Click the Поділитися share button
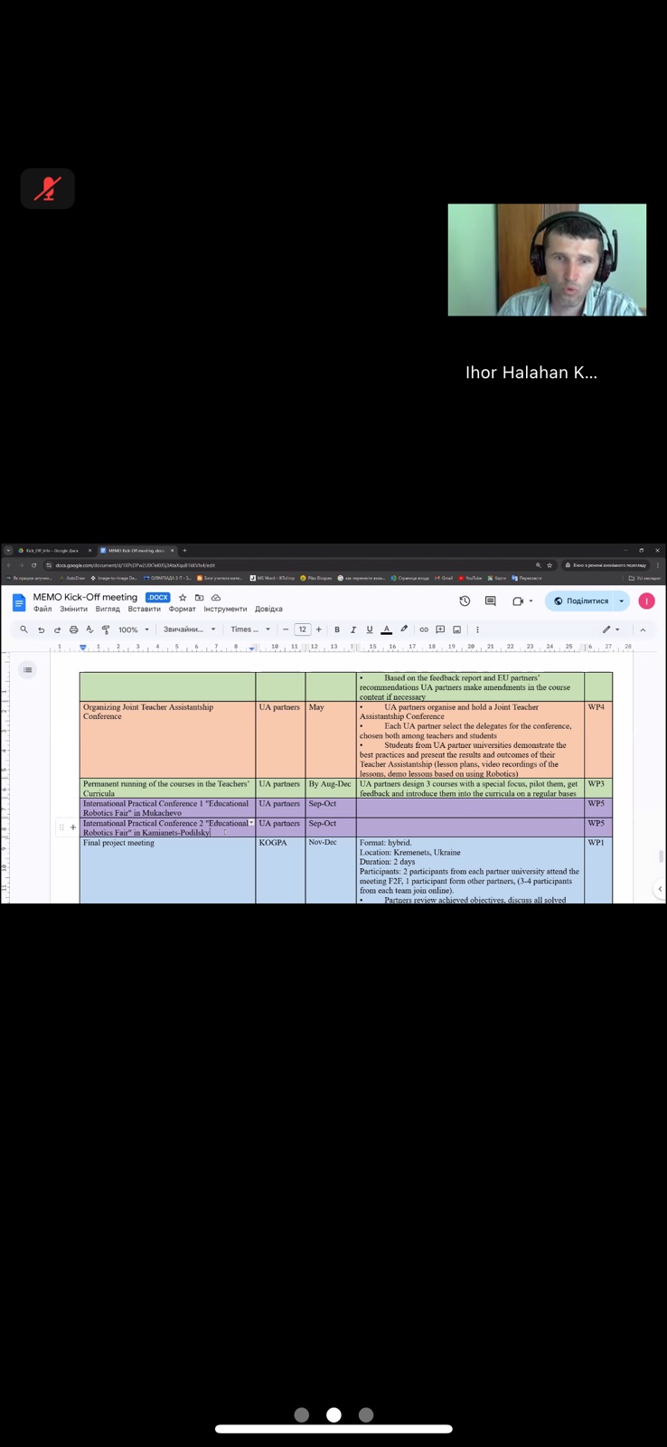667x1447 pixels. (581, 601)
